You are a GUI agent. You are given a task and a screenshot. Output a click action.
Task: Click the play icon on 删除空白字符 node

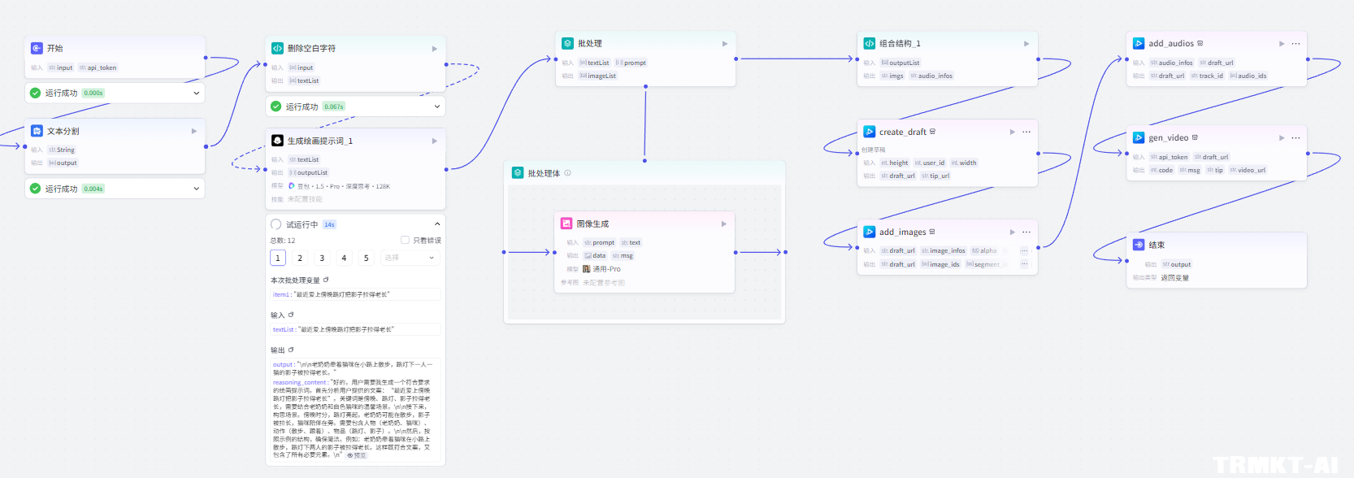(435, 49)
